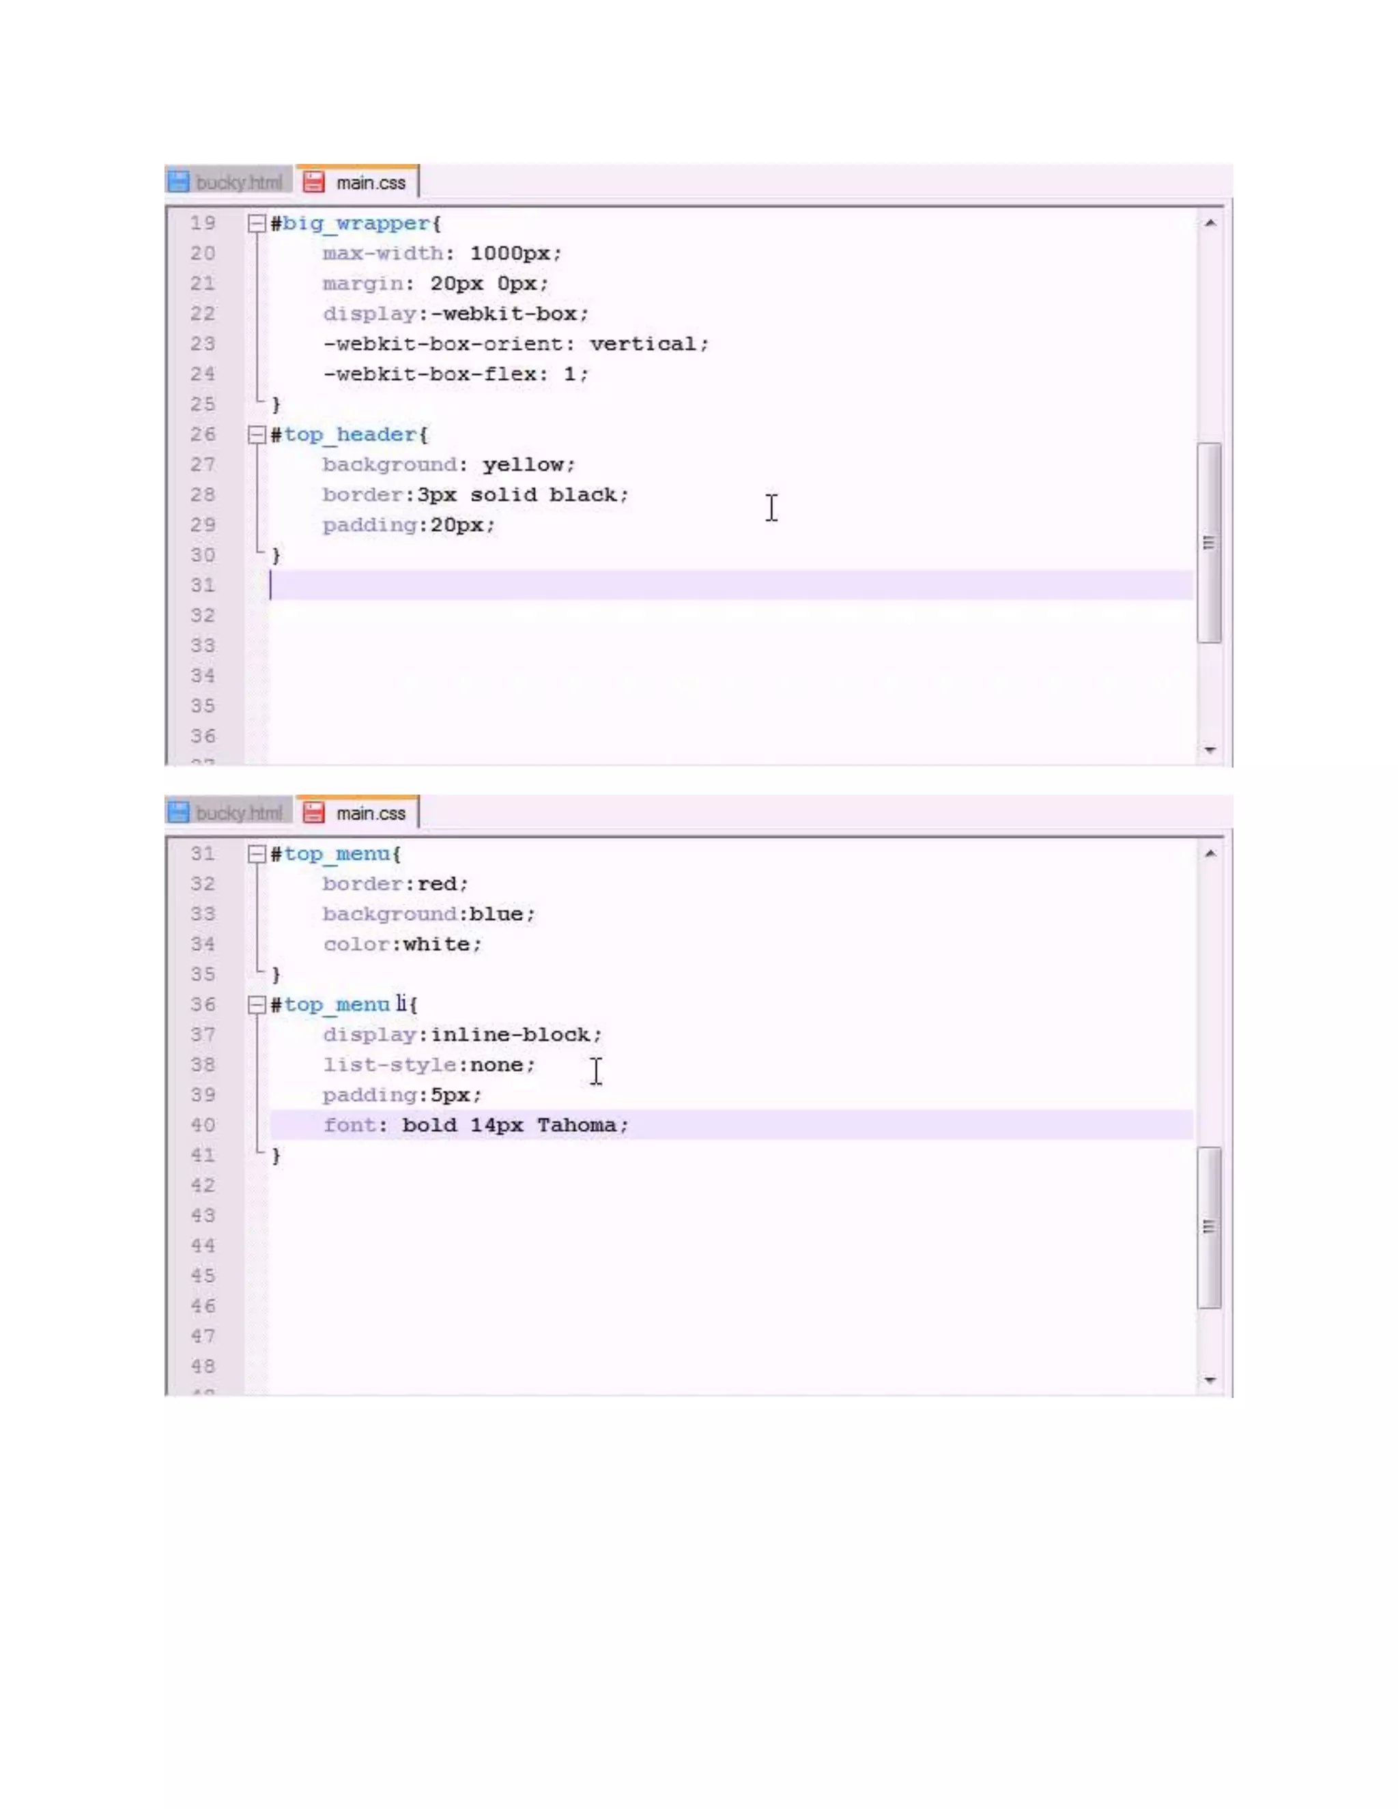The width and height of the screenshot is (1398, 1809).
Task: Click on 'list-style:none;' line
Action: pos(429,1065)
